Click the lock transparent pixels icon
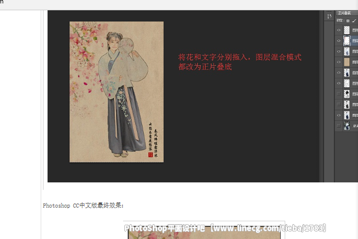The height and width of the screenshot is (239, 358). (x=348, y=21)
